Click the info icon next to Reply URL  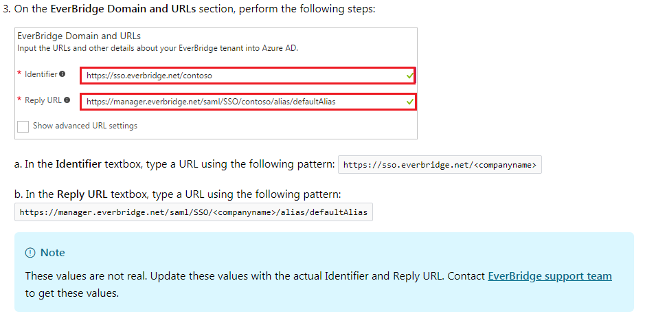pyautogui.click(x=67, y=100)
